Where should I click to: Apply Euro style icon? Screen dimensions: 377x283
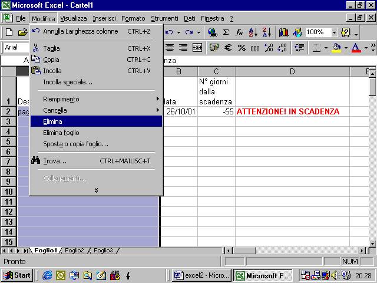coord(228,47)
